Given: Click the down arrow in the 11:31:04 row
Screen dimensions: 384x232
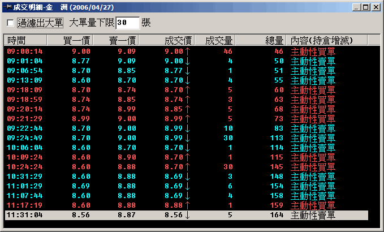Looking at the screenshot, I should tap(187, 215).
